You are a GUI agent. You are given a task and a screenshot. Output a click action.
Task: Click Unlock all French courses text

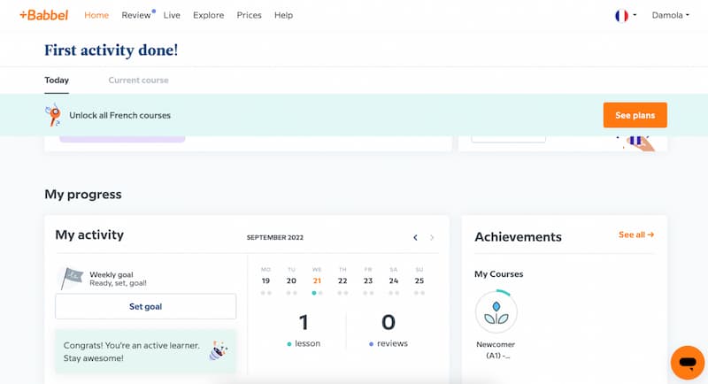coord(119,115)
